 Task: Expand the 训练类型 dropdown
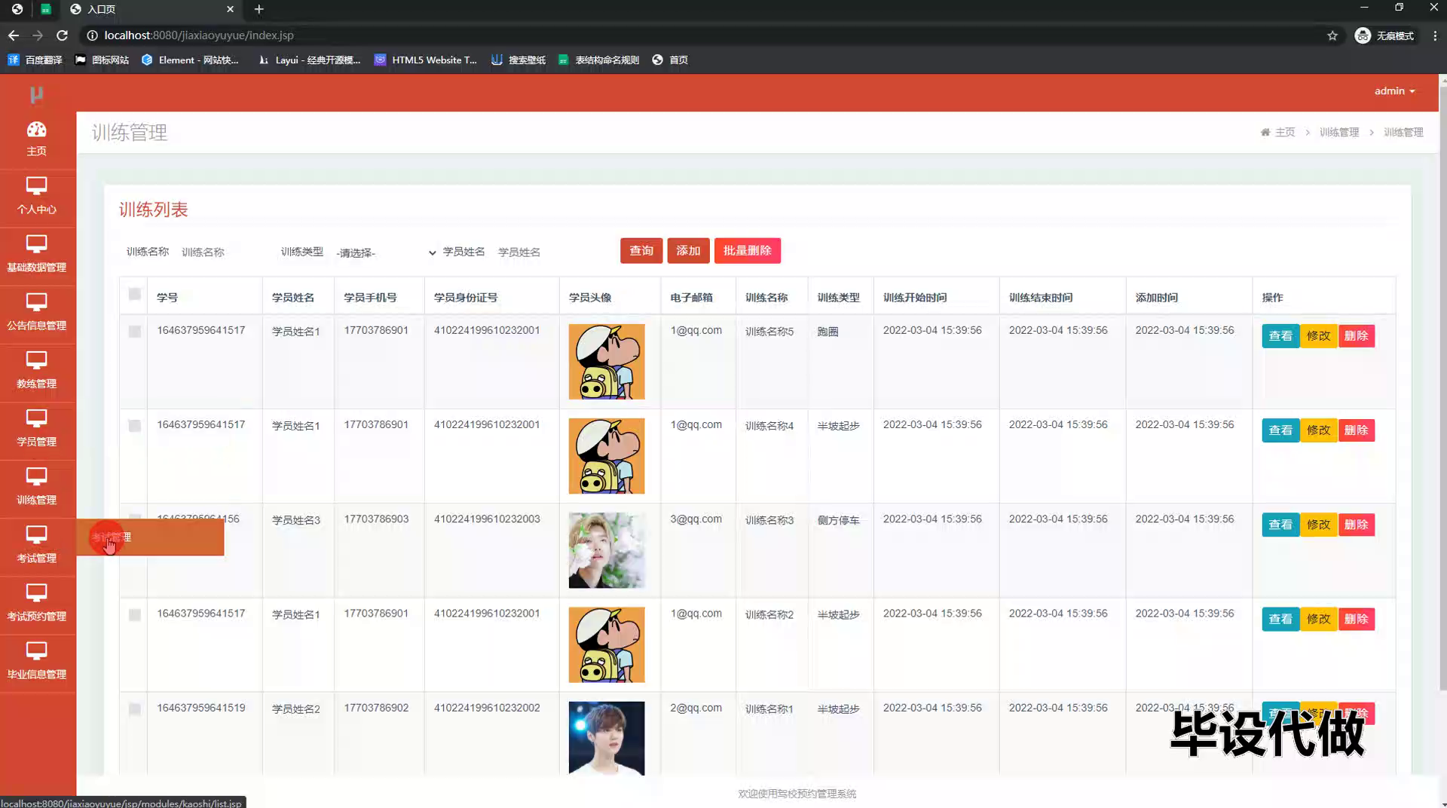[x=385, y=252]
